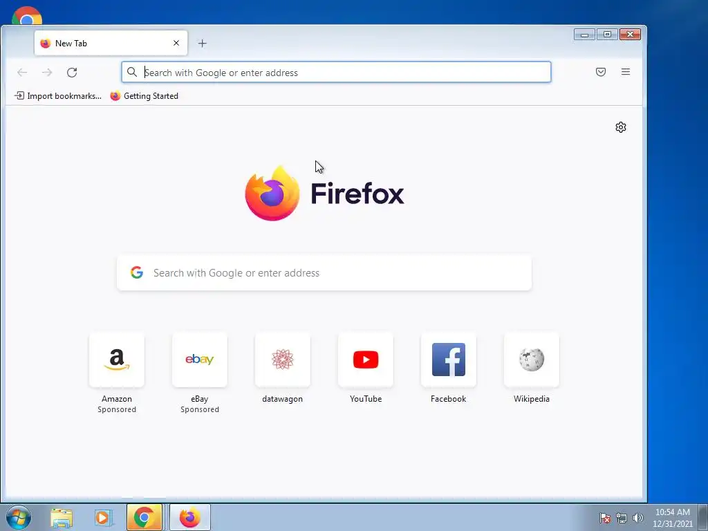Click the address bar magnifier icon
This screenshot has height=531, width=708.
pyautogui.click(x=132, y=72)
